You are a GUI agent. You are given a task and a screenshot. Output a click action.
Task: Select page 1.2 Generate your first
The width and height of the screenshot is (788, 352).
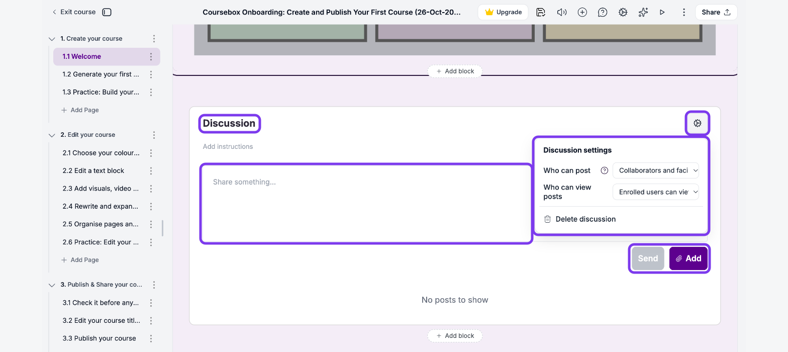[x=101, y=74]
